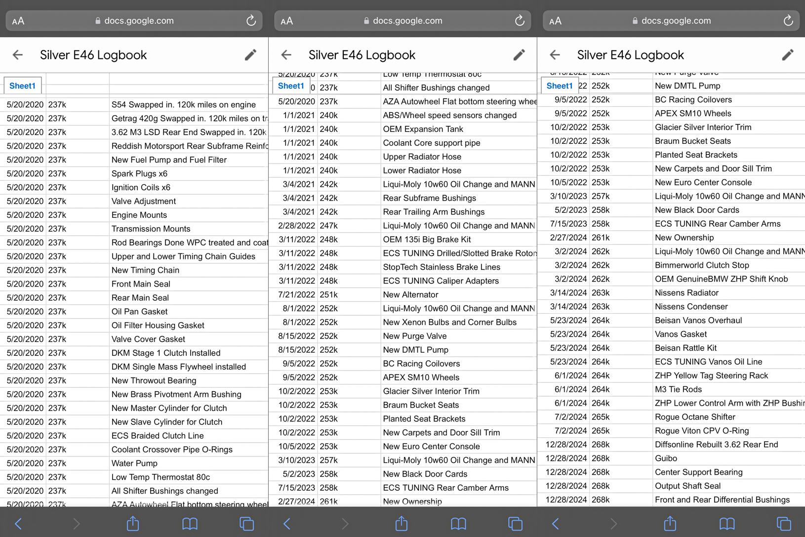Viewport: 805px width, 537px height.
Task: Select the 'DKM Stage 1 Clutch Installed' cell
Action: [x=166, y=353]
